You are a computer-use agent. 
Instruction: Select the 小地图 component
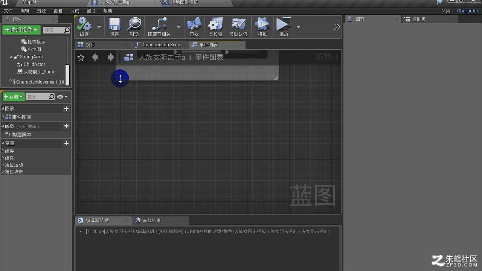coord(31,49)
